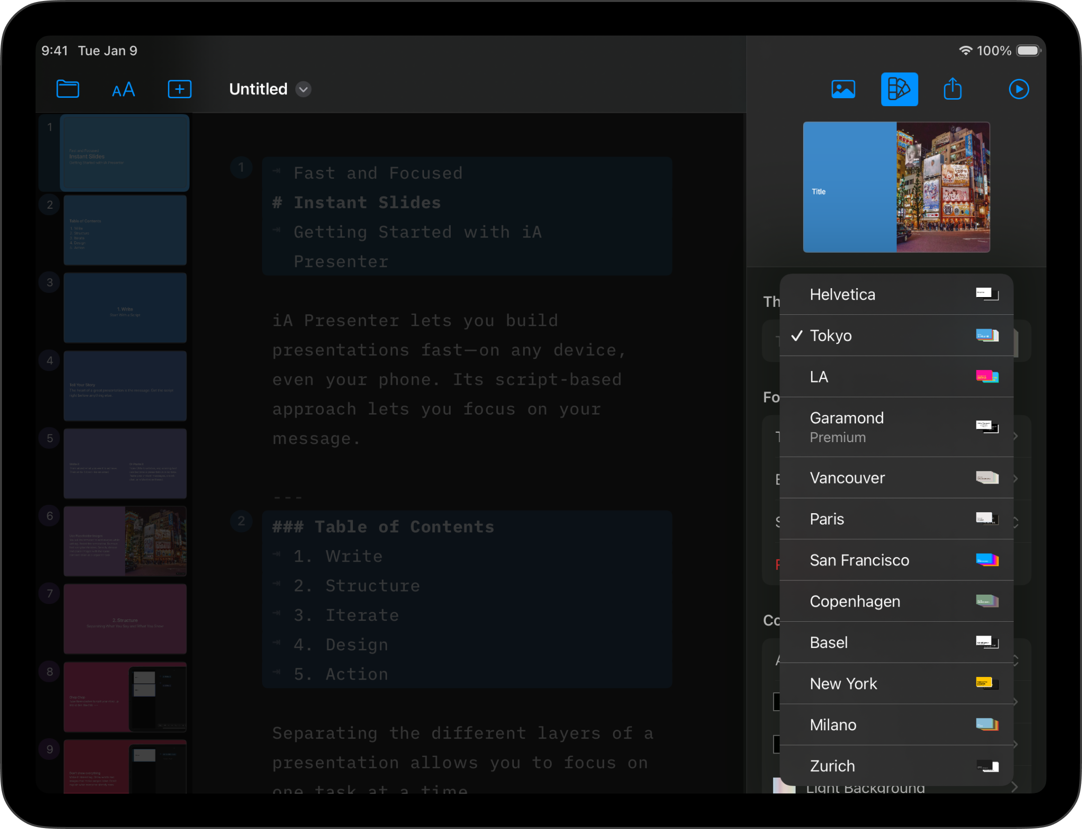Toggle the design themes panel icon

(x=899, y=89)
